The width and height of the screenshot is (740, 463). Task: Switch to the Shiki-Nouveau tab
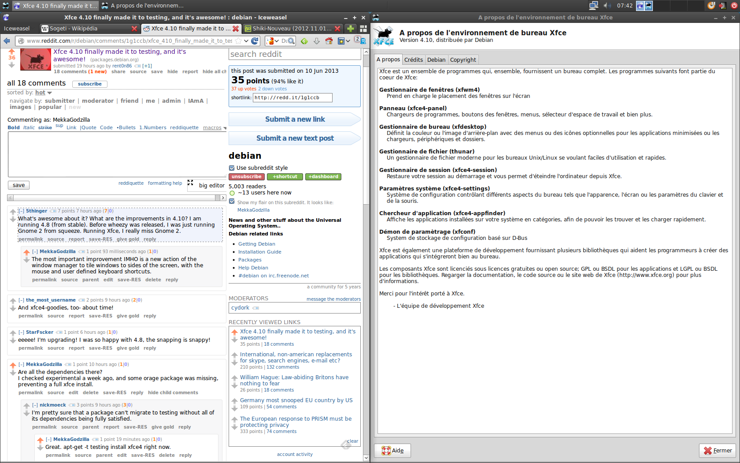292,28
